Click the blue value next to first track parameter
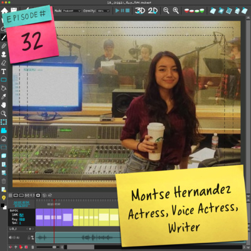 pos(21,215)
